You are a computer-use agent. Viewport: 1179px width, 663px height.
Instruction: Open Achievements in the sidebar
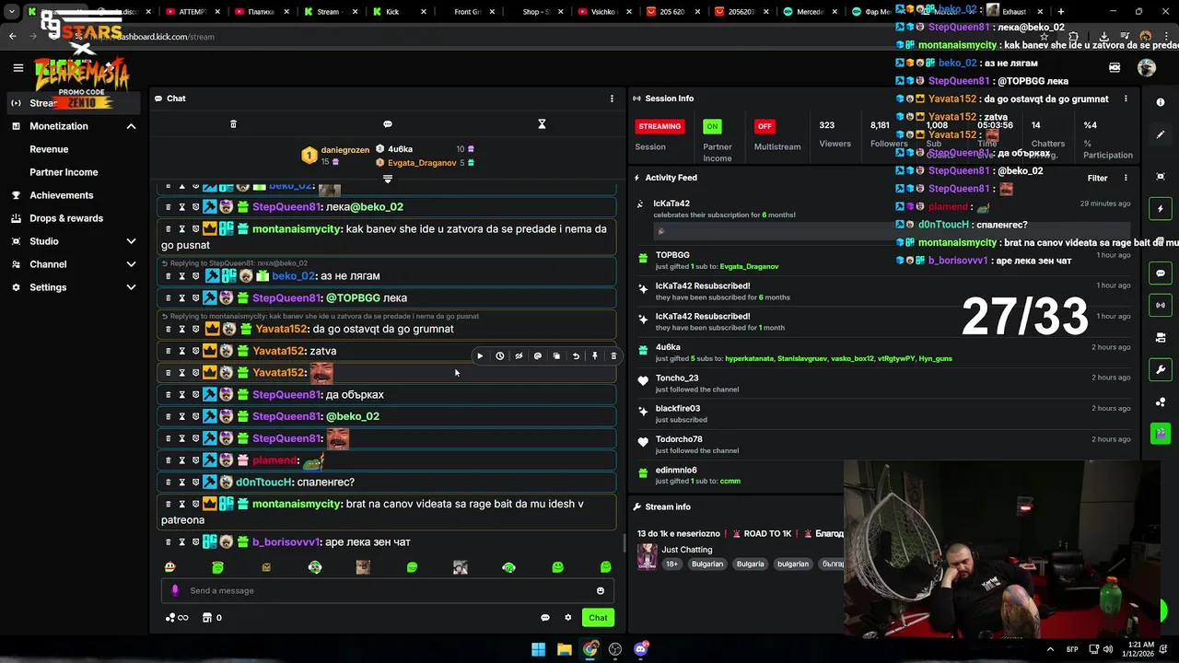tap(61, 195)
